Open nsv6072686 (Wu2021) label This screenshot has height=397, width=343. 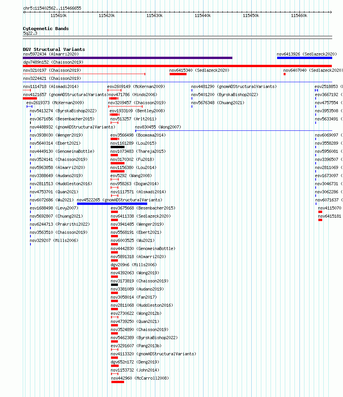point(52,200)
